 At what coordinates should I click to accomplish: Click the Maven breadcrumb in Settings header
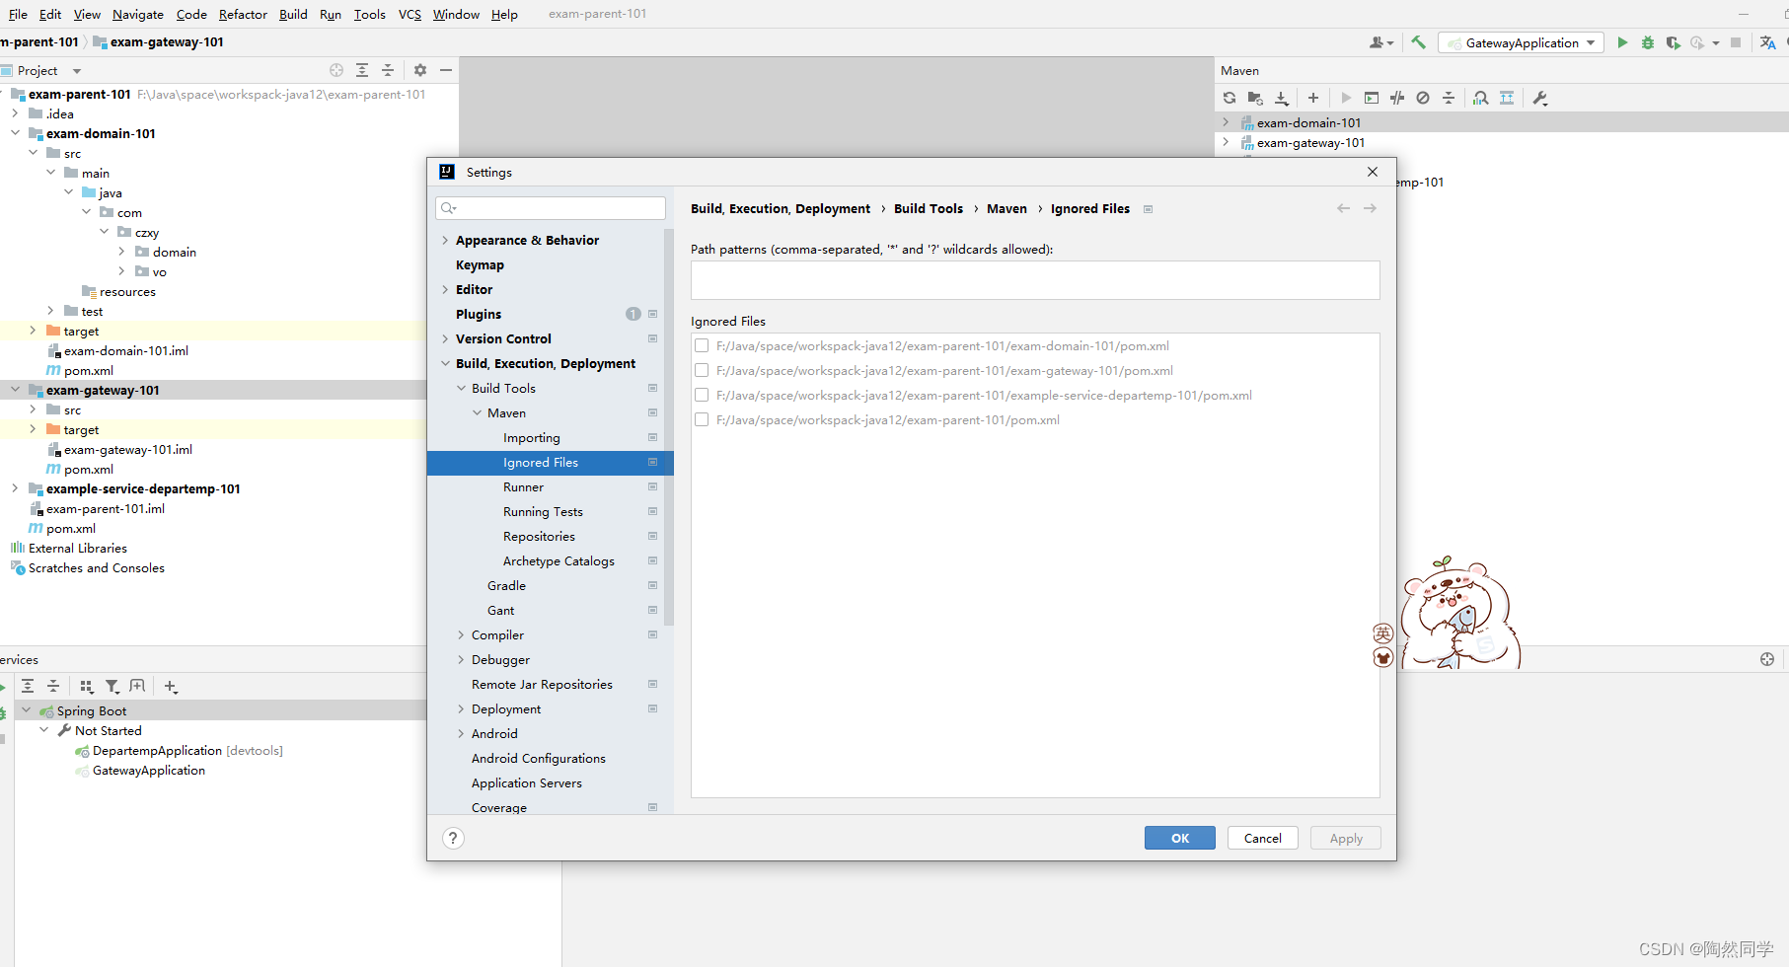pyautogui.click(x=1006, y=208)
